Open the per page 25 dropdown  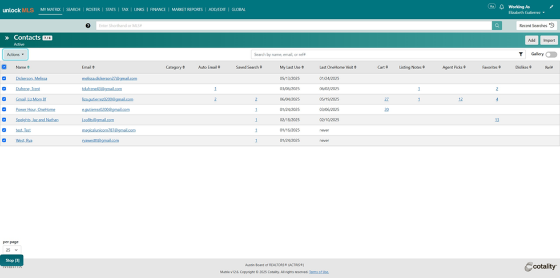(12, 250)
